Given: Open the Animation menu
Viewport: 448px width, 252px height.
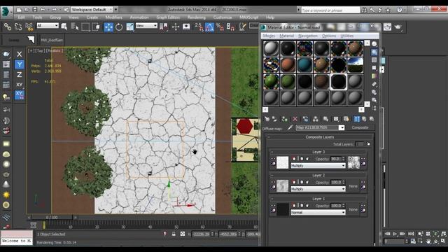Looking at the screenshot, I should click(139, 17).
